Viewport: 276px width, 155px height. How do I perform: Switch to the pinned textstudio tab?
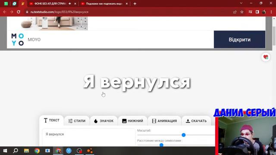click(23, 4)
